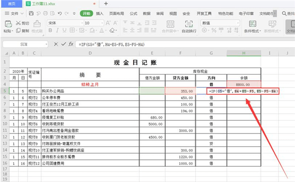
Task: Go to the 首页 home tab
Action: [x=12, y=4]
